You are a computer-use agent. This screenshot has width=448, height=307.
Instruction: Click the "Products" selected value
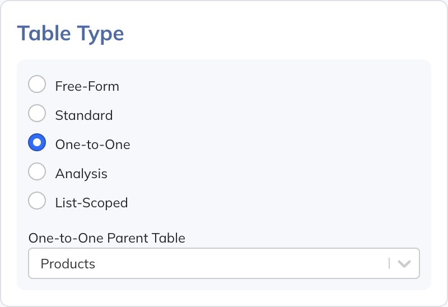pyautogui.click(x=68, y=264)
